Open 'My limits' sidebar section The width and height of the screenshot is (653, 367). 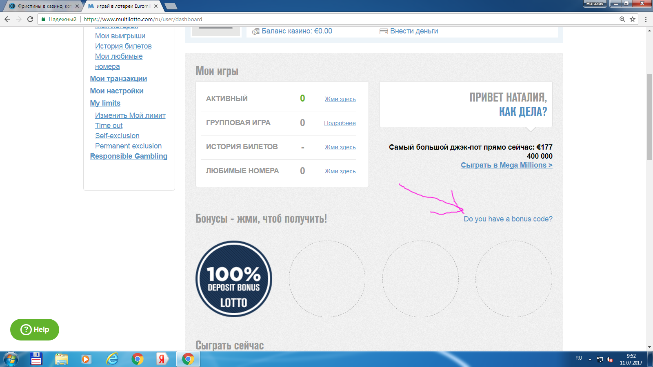pos(105,103)
